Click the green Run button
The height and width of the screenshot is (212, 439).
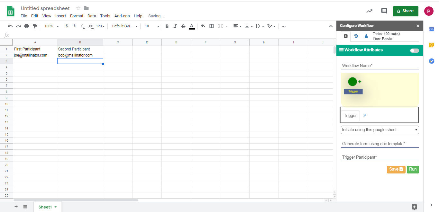click(x=413, y=169)
